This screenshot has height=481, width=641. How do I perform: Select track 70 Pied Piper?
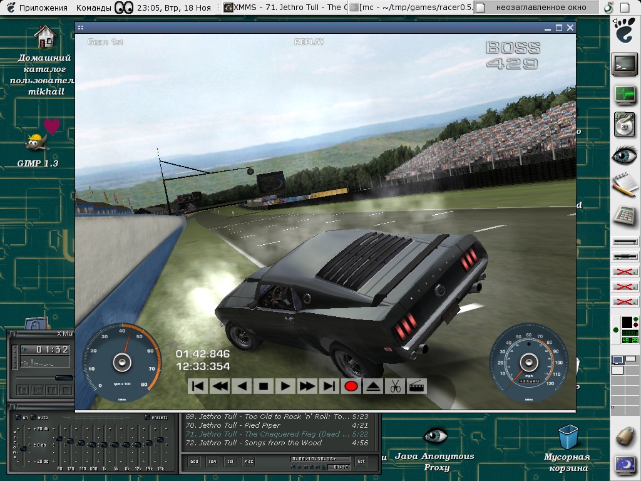click(x=277, y=425)
